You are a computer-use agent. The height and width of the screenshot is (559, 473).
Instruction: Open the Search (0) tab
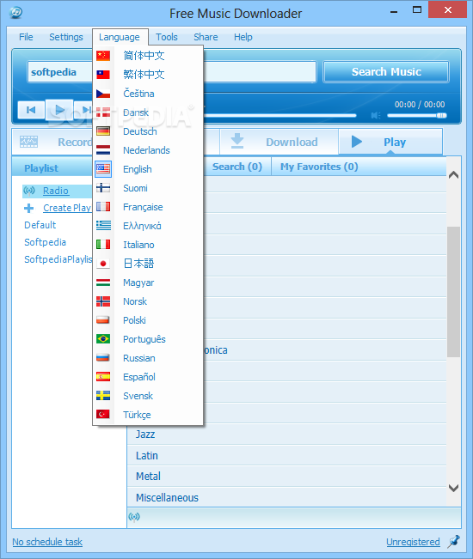click(237, 167)
